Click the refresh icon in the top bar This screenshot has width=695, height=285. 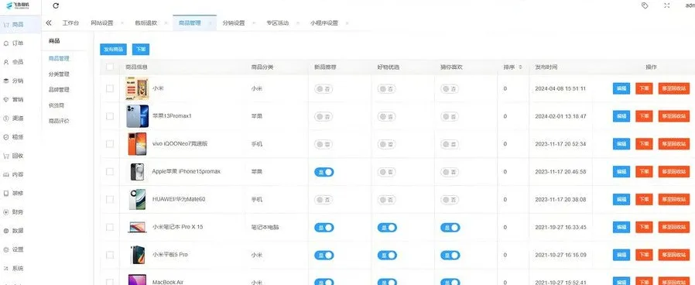click(x=56, y=5)
